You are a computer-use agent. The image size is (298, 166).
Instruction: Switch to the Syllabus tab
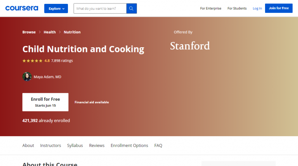(75, 145)
